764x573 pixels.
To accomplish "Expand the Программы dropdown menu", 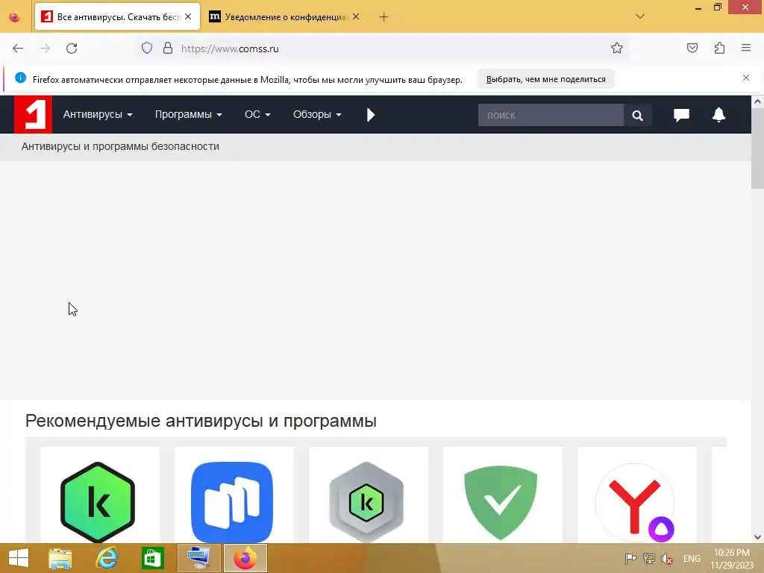I will 188,114.
